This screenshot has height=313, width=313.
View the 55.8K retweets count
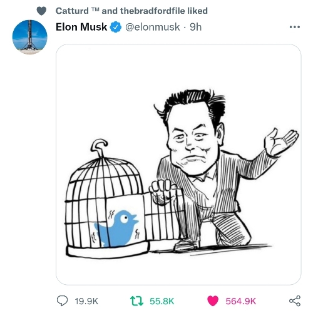(162, 301)
